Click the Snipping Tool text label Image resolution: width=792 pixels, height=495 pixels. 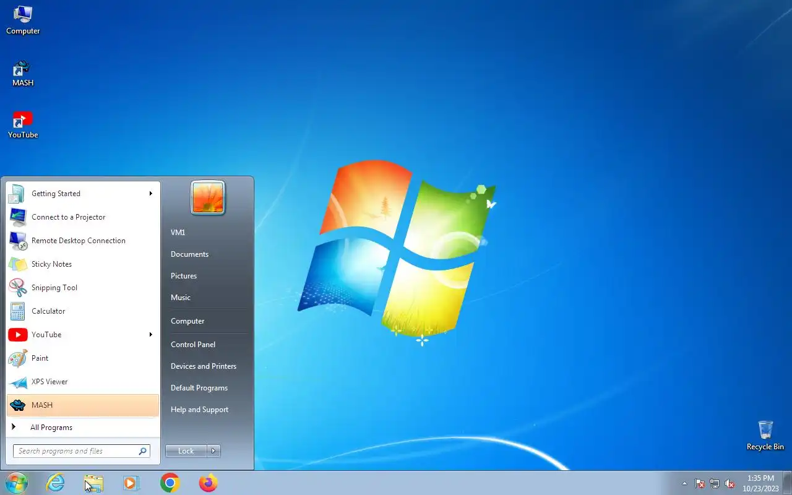point(54,288)
